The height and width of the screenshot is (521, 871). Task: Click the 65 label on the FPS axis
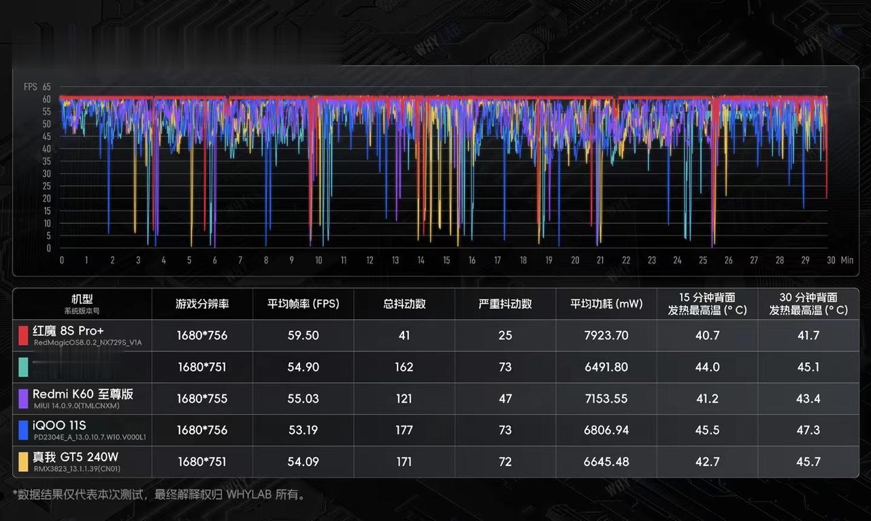(x=47, y=87)
